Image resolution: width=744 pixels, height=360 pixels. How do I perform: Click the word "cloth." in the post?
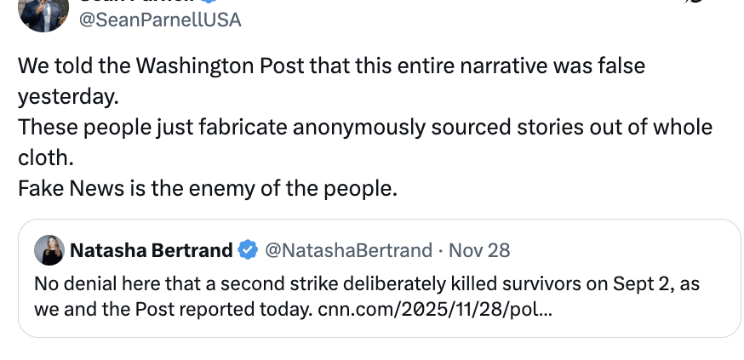47,157
